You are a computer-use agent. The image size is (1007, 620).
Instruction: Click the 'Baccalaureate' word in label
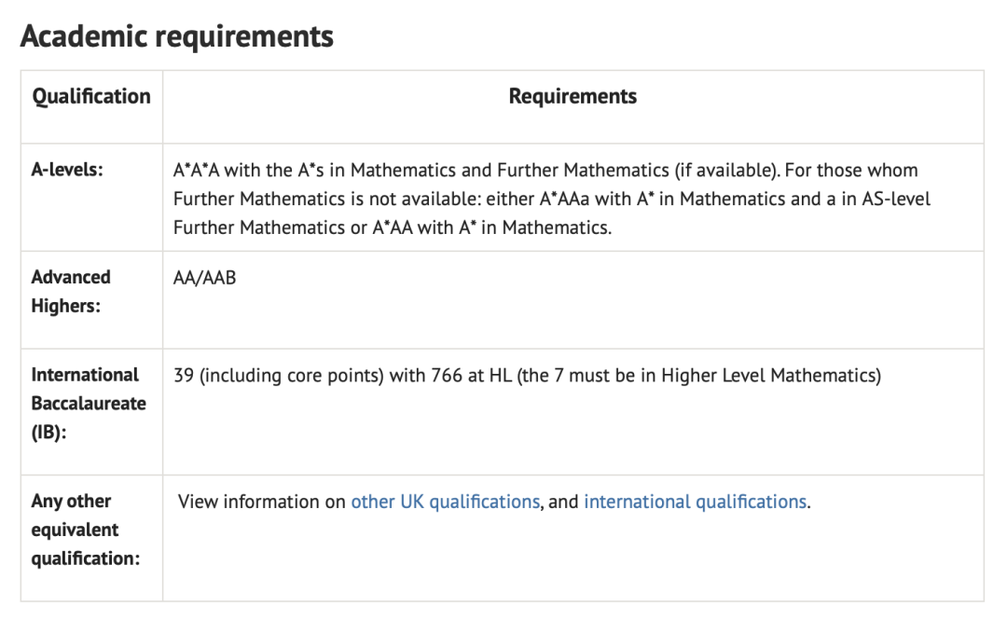point(89,403)
